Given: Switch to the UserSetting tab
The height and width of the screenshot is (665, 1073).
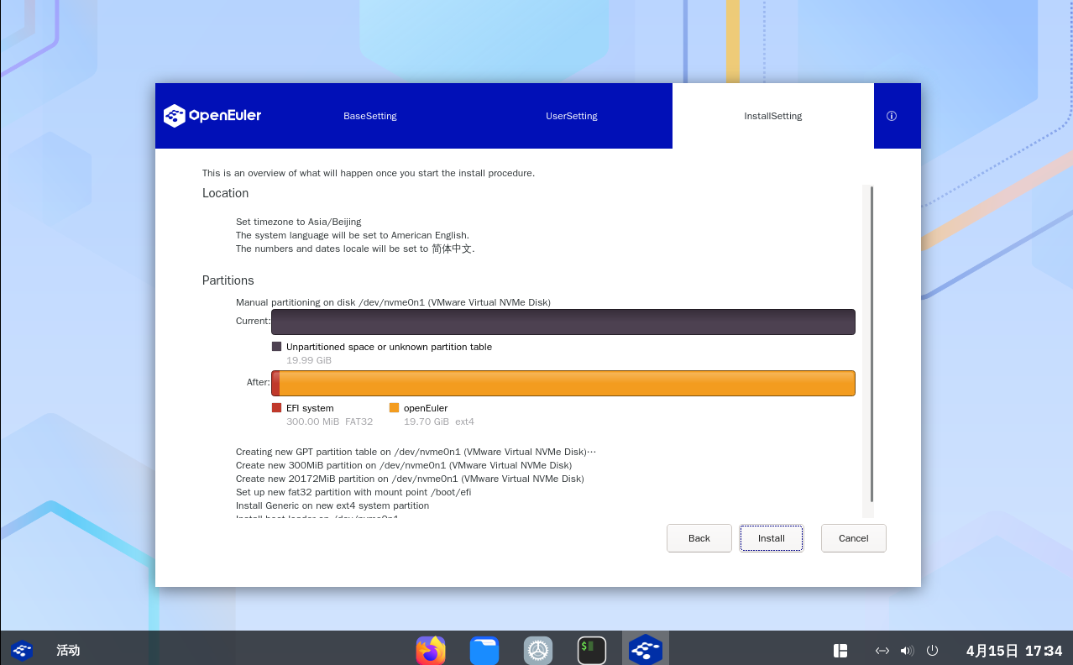Looking at the screenshot, I should pyautogui.click(x=572, y=116).
